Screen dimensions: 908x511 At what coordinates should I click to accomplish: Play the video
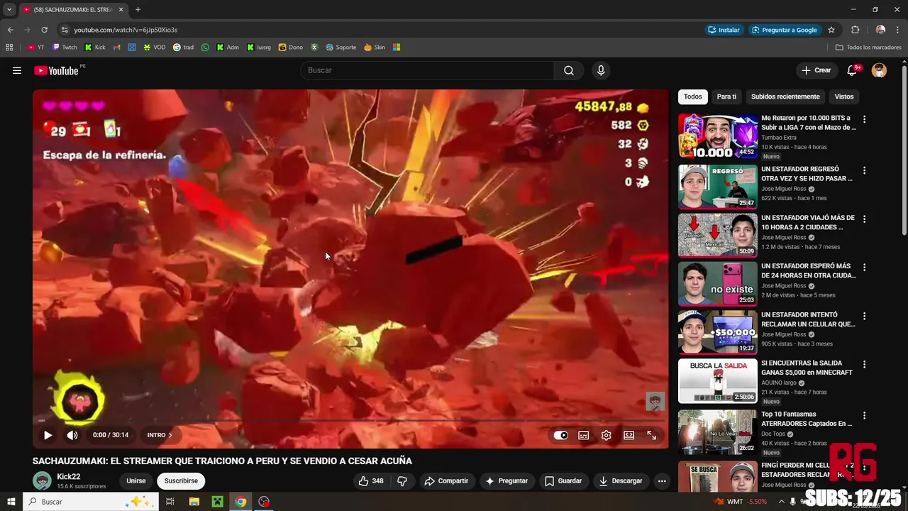(x=48, y=435)
